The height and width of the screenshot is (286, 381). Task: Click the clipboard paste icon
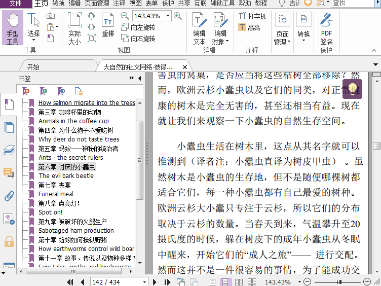pyautogui.click(x=51, y=27)
